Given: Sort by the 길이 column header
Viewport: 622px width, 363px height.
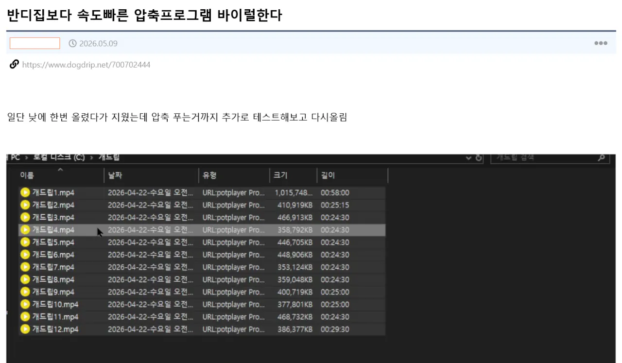Looking at the screenshot, I should coord(328,175).
